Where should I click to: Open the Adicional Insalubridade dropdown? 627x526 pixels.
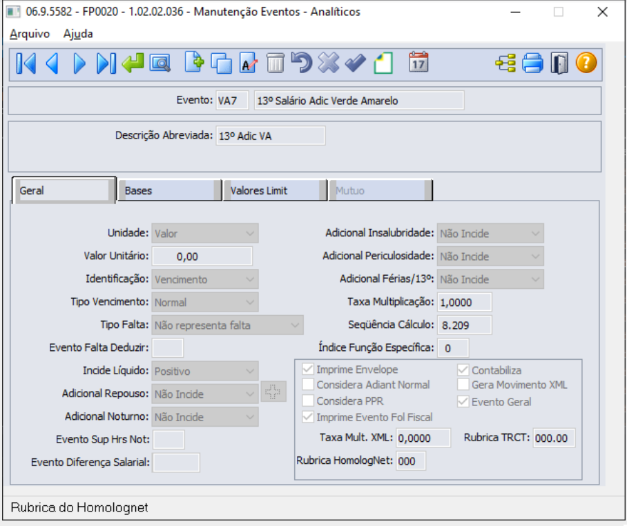(490, 233)
